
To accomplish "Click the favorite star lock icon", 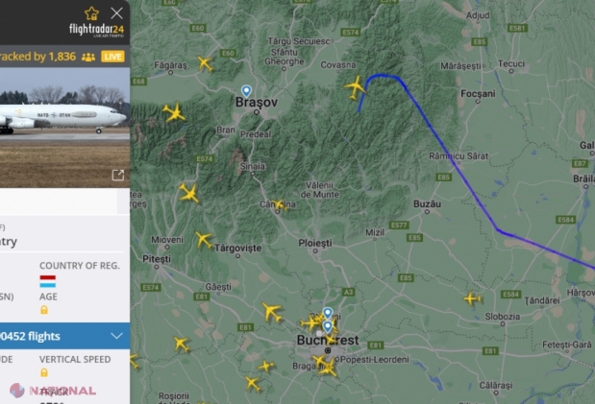I will click(x=91, y=13).
